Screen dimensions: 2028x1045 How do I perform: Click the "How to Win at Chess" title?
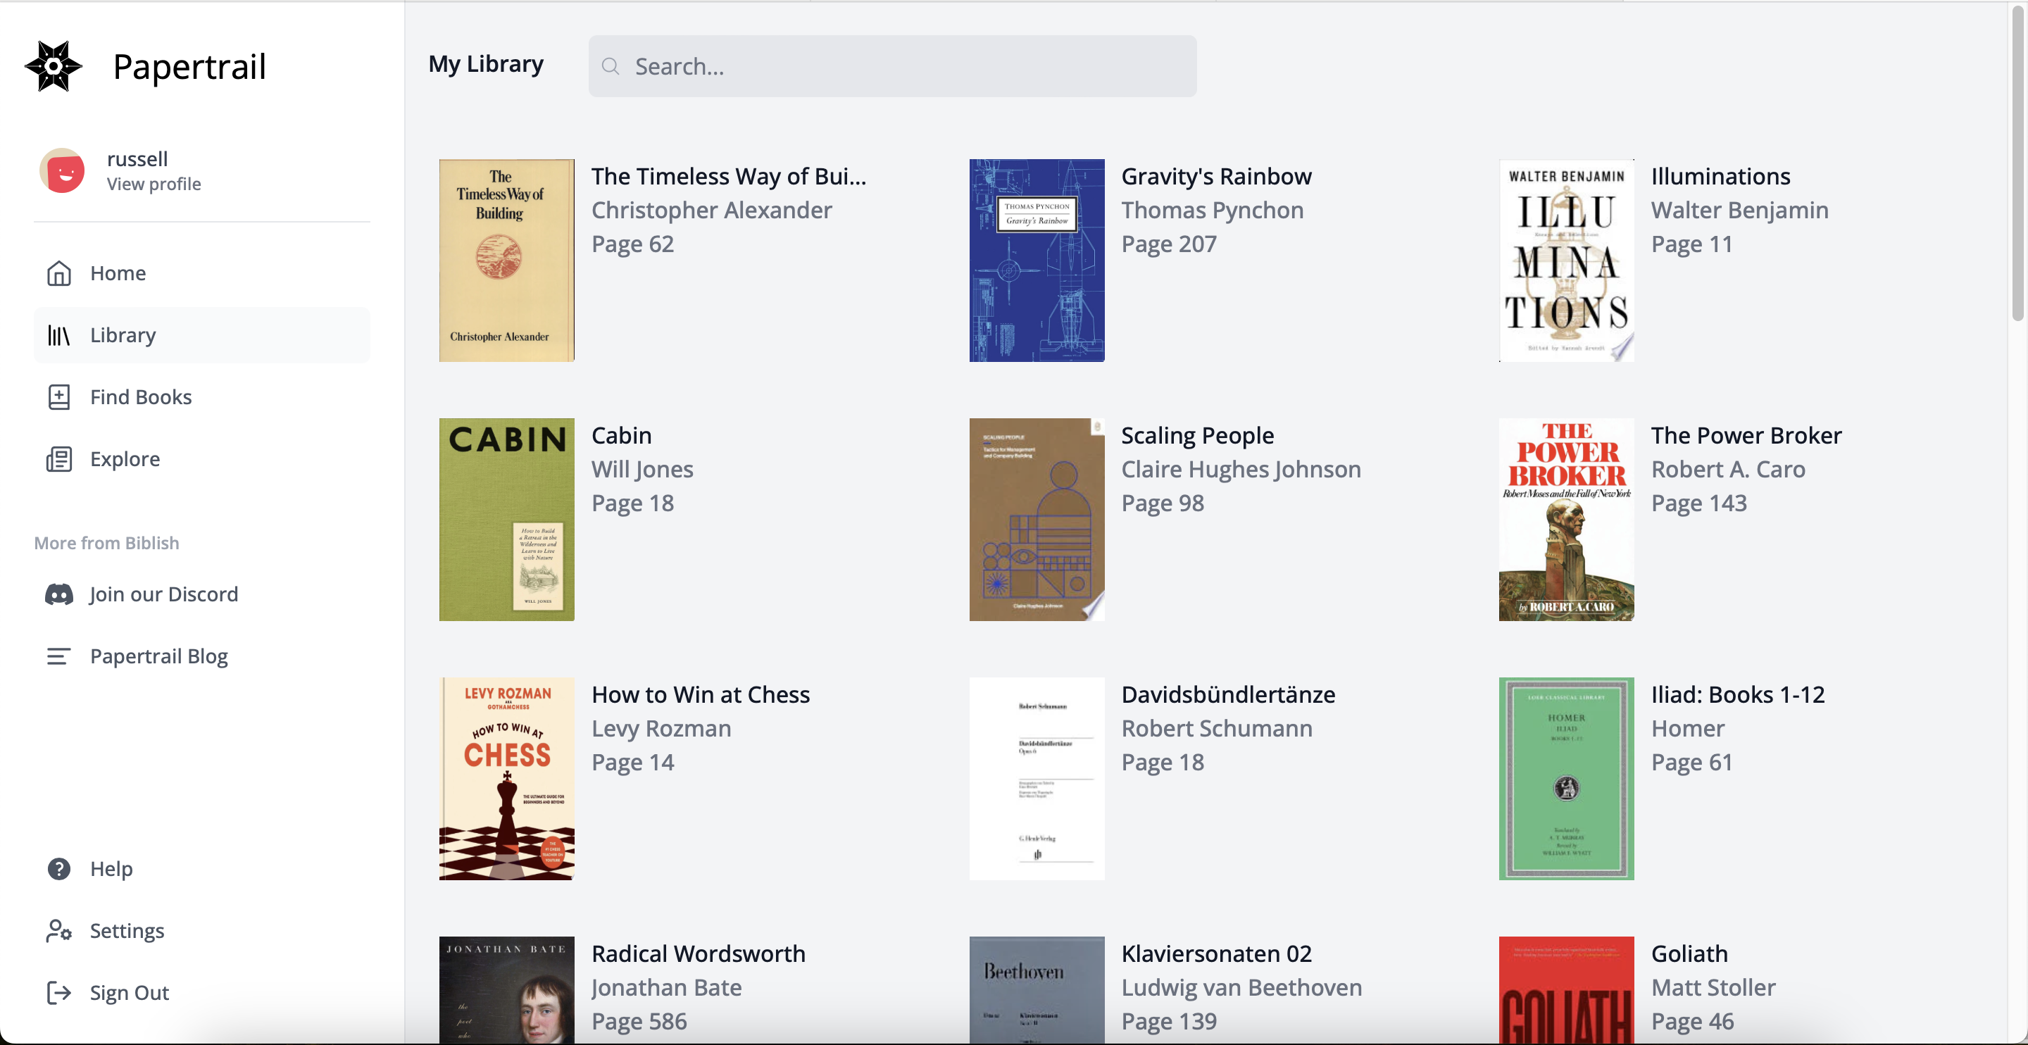[701, 694]
